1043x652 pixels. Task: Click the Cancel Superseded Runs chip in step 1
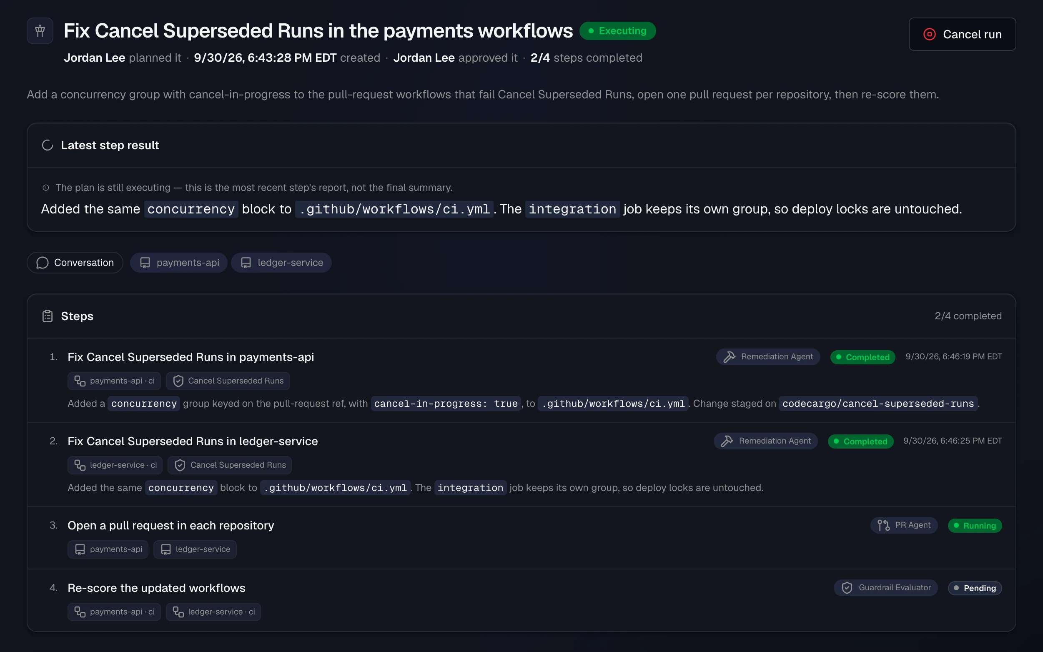pyautogui.click(x=228, y=381)
